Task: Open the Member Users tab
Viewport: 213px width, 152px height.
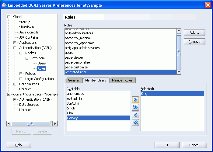Action: pyautogui.click(x=96, y=80)
